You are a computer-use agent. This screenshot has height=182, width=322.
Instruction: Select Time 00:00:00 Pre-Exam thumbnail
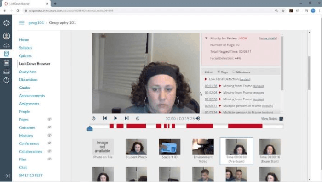tap(236, 151)
